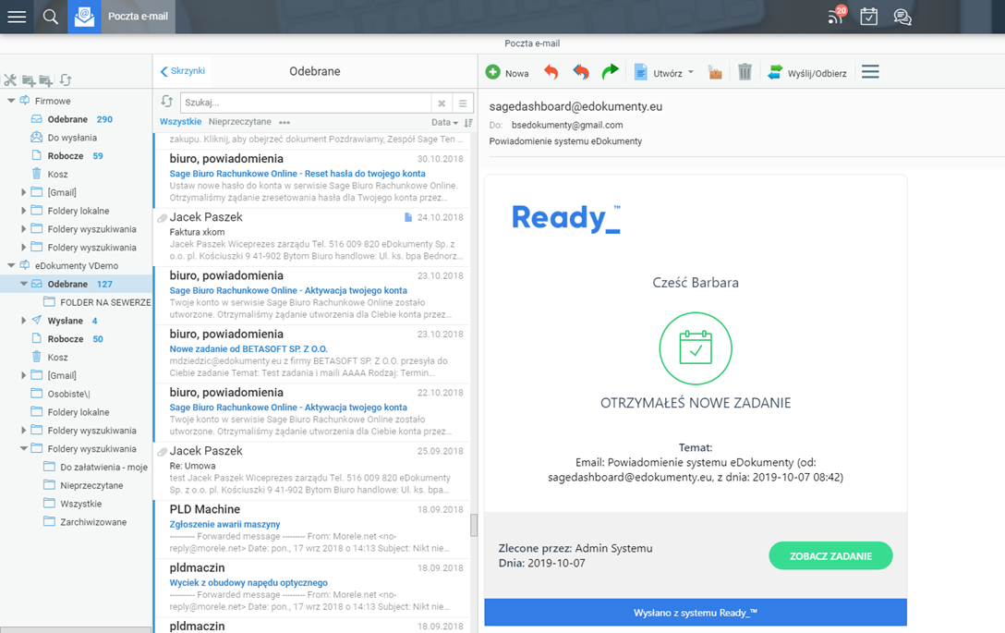Toggle sort order icon next to Data
The height and width of the screenshot is (633, 1005).
click(x=468, y=123)
